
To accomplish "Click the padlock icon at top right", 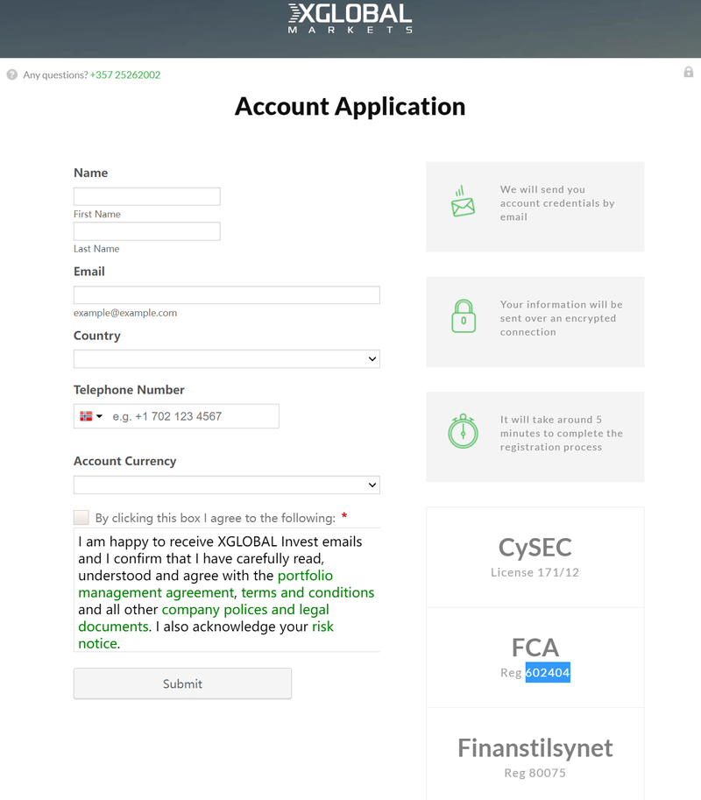I will pos(688,72).
